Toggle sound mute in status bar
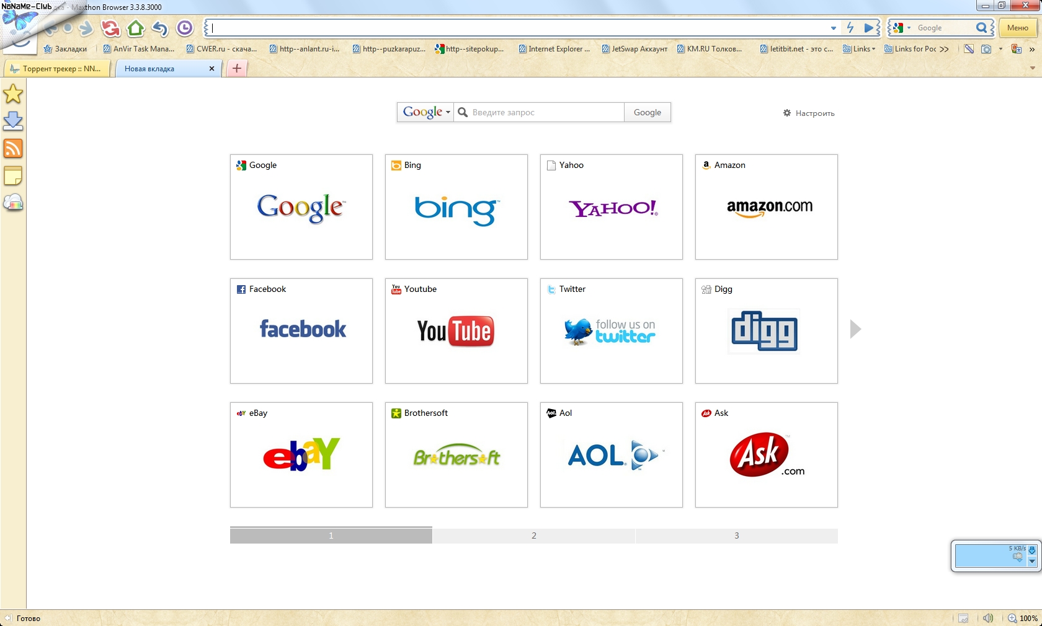The image size is (1042, 626). [x=988, y=618]
